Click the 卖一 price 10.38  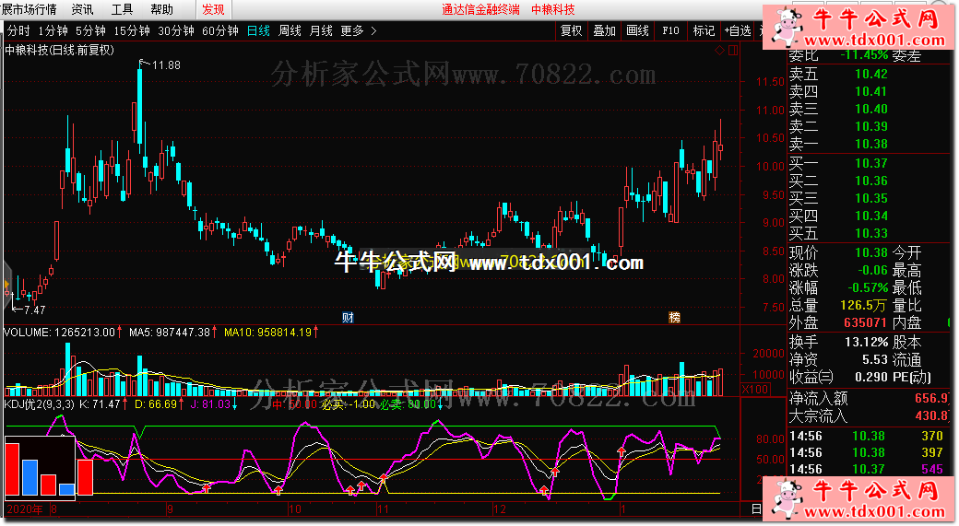(x=870, y=145)
